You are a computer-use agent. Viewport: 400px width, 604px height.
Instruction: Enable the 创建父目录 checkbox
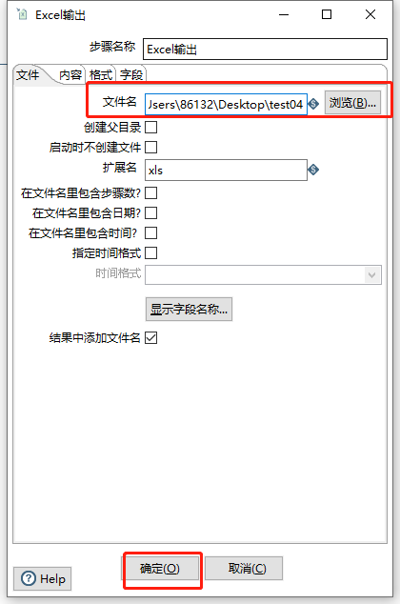click(x=150, y=127)
